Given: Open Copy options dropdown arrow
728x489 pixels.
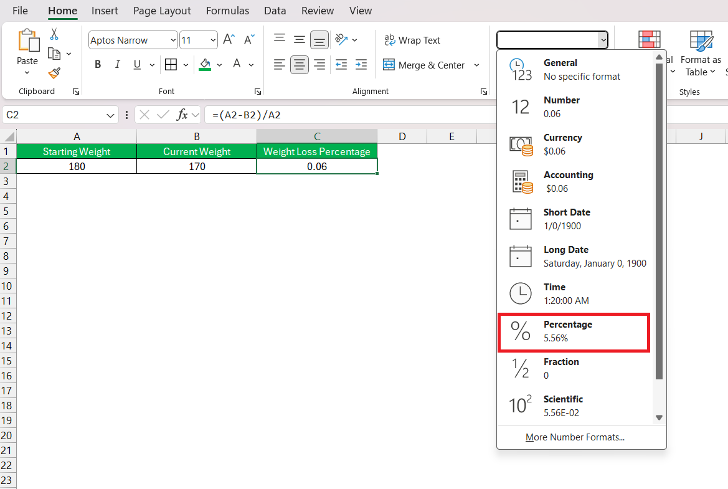Looking at the screenshot, I should coord(69,54).
